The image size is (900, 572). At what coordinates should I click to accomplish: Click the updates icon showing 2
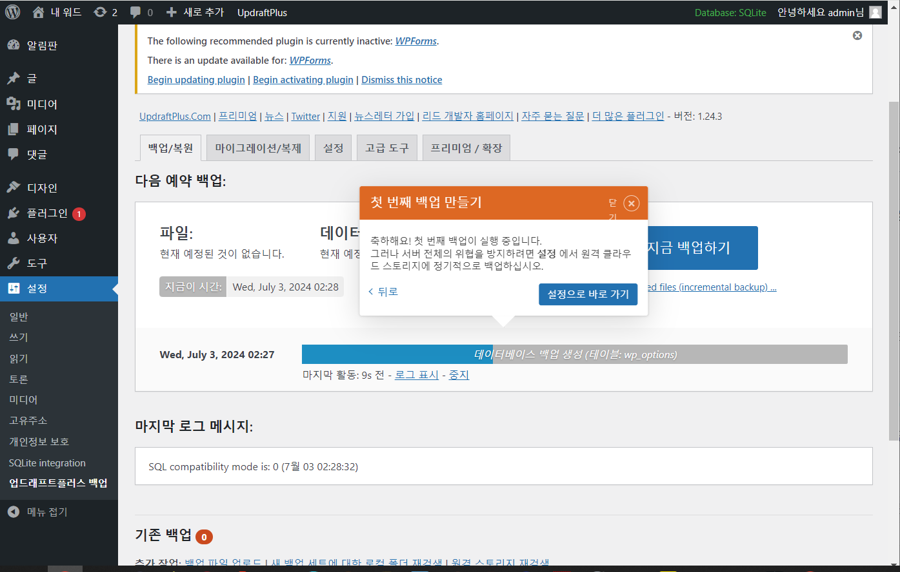[105, 12]
